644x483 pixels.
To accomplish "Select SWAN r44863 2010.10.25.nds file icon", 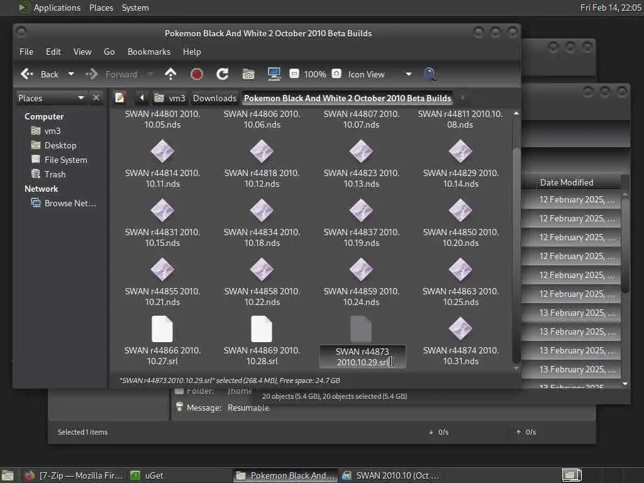I will click(461, 270).
